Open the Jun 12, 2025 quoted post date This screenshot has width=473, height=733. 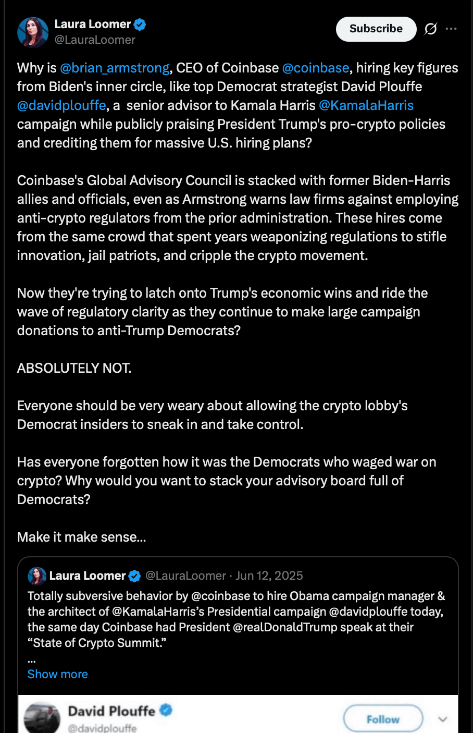coord(269,576)
